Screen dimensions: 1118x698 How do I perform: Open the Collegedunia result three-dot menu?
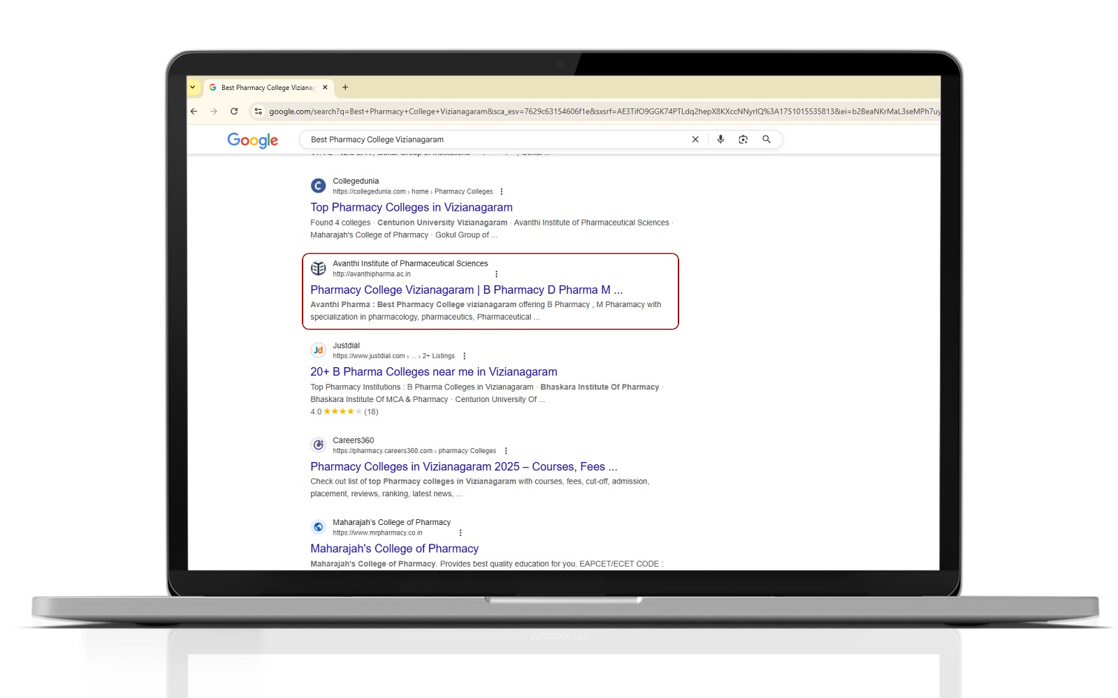[502, 192]
